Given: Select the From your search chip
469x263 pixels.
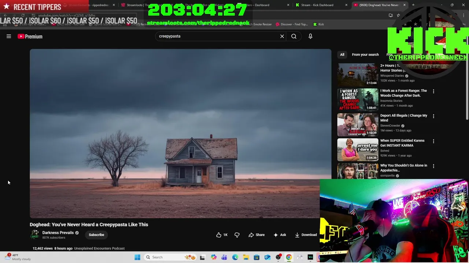Looking at the screenshot, I should (x=365, y=54).
